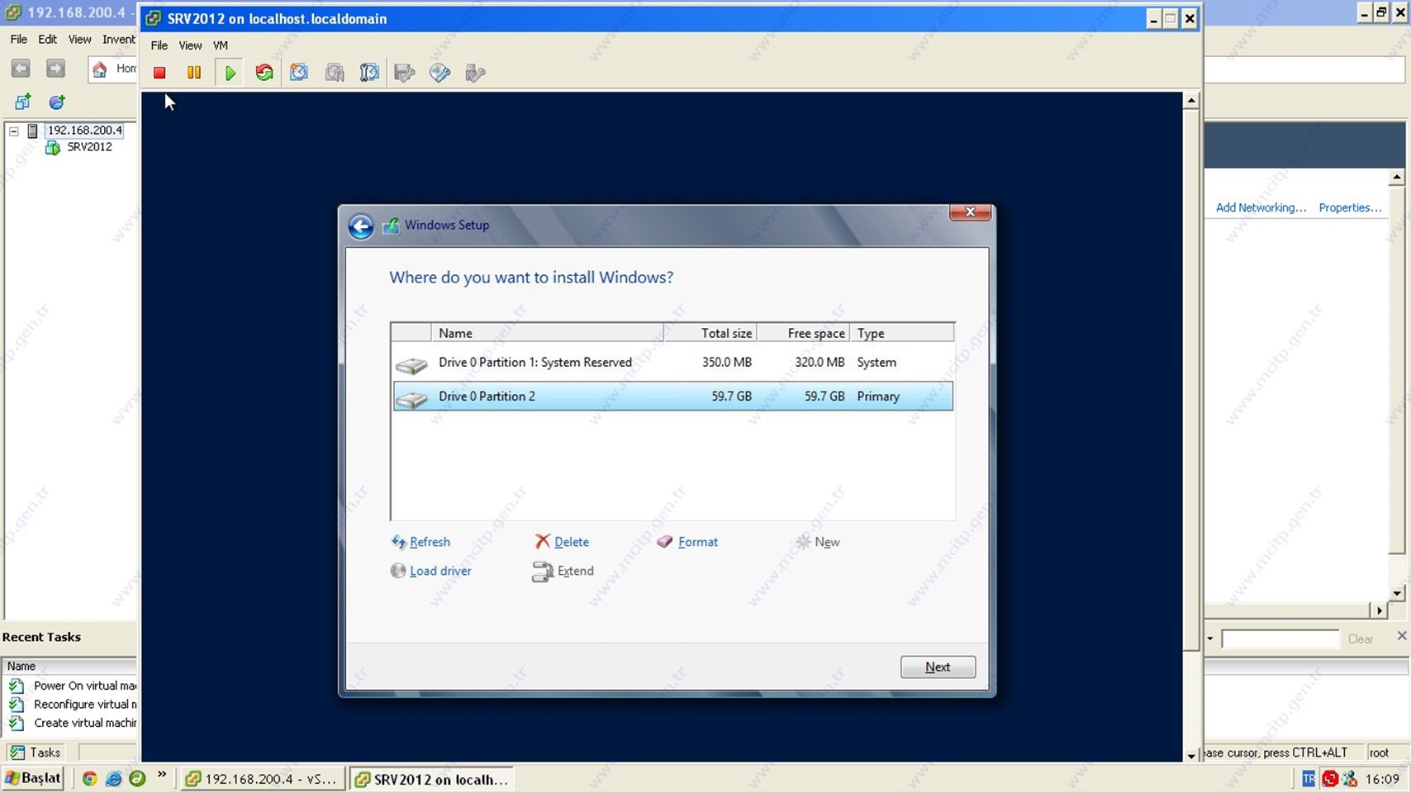Open the VM menu of the SRV2012 console

[x=221, y=45]
